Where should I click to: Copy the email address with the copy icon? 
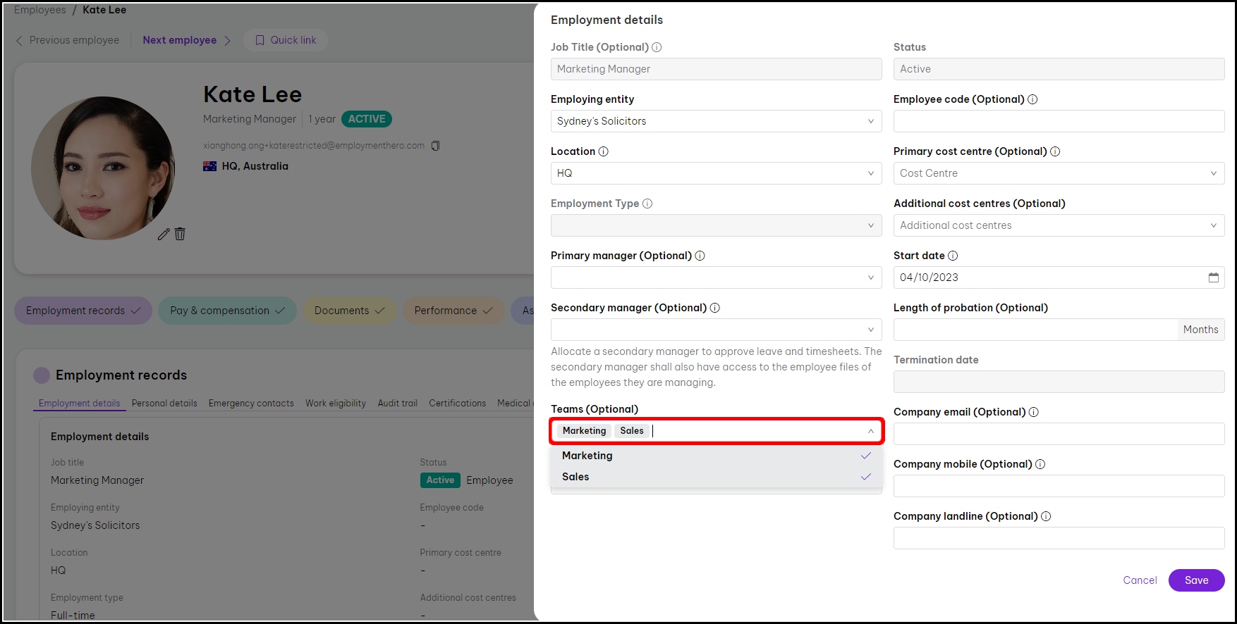435,146
